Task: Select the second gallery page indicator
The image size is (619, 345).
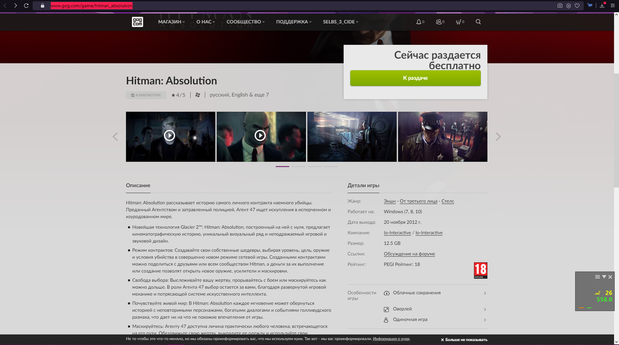Action: [299, 166]
